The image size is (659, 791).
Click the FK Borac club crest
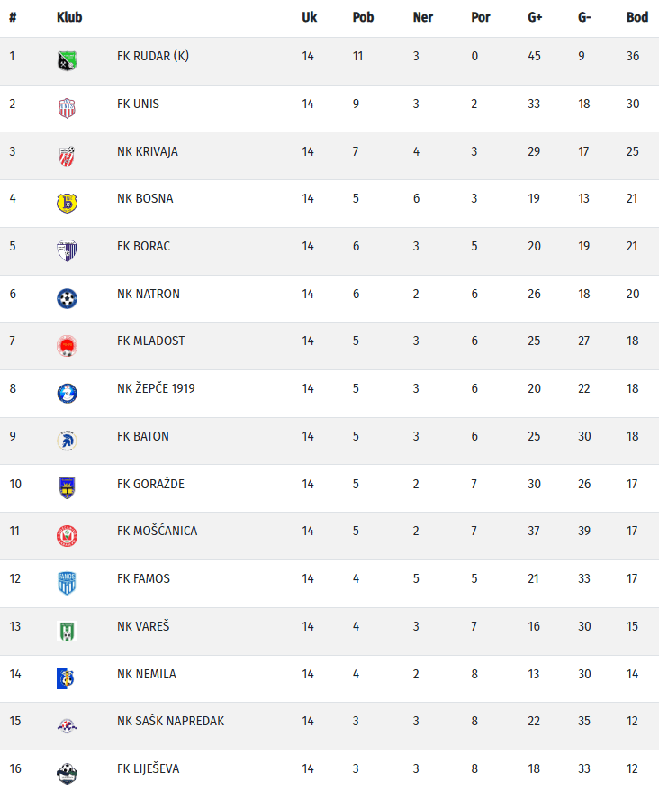pos(68,250)
